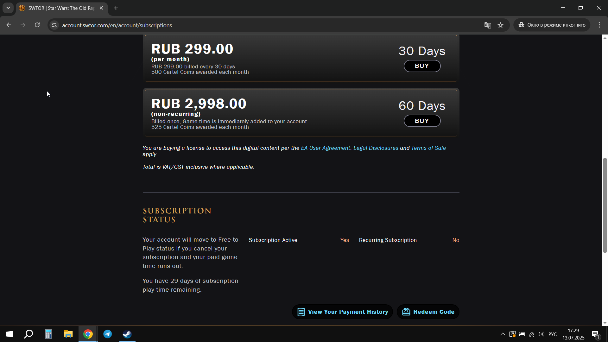Viewport: 608px width, 342px height.
Task: Buy the 30 Days RUB 299.00 subscription
Action: (422, 66)
